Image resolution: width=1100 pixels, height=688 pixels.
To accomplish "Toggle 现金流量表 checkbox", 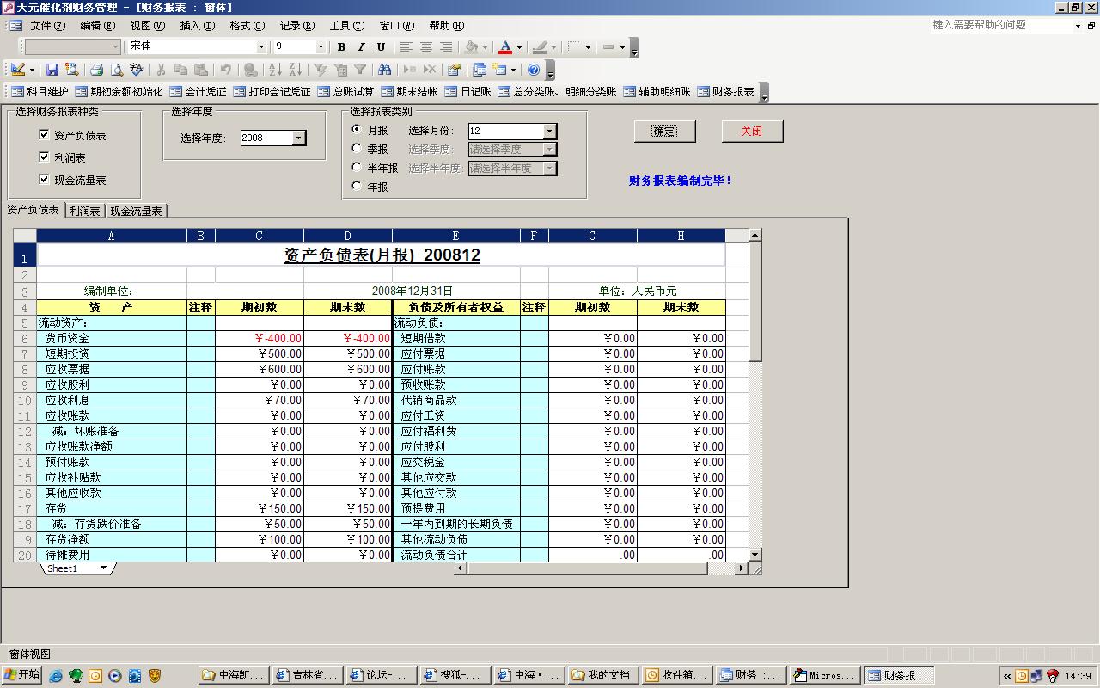I will pos(44,179).
